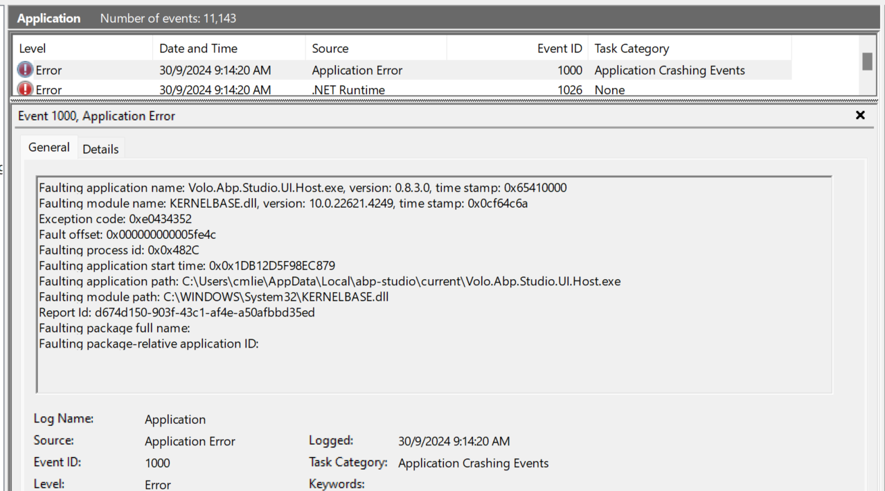Click the Faulting process id line

click(119, 250)
